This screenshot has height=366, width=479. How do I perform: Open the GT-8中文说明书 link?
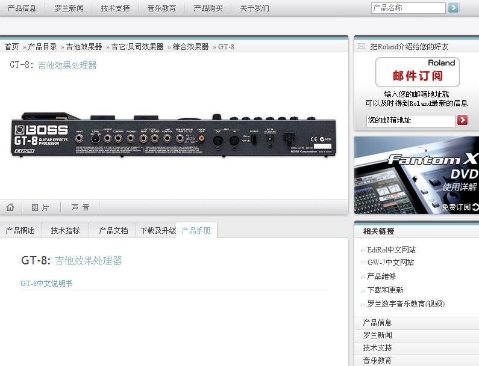[x=47, y=284]
